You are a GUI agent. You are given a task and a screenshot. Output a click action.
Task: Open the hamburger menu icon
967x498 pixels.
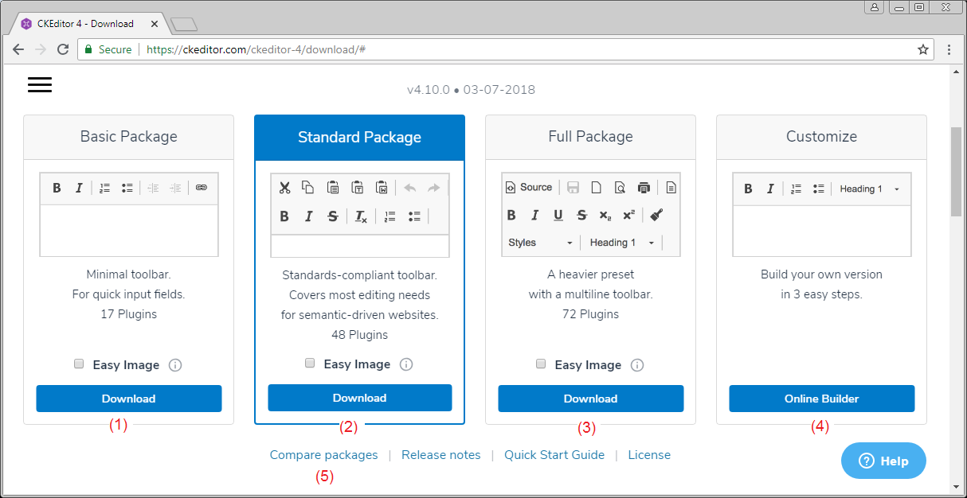(40, 85)
